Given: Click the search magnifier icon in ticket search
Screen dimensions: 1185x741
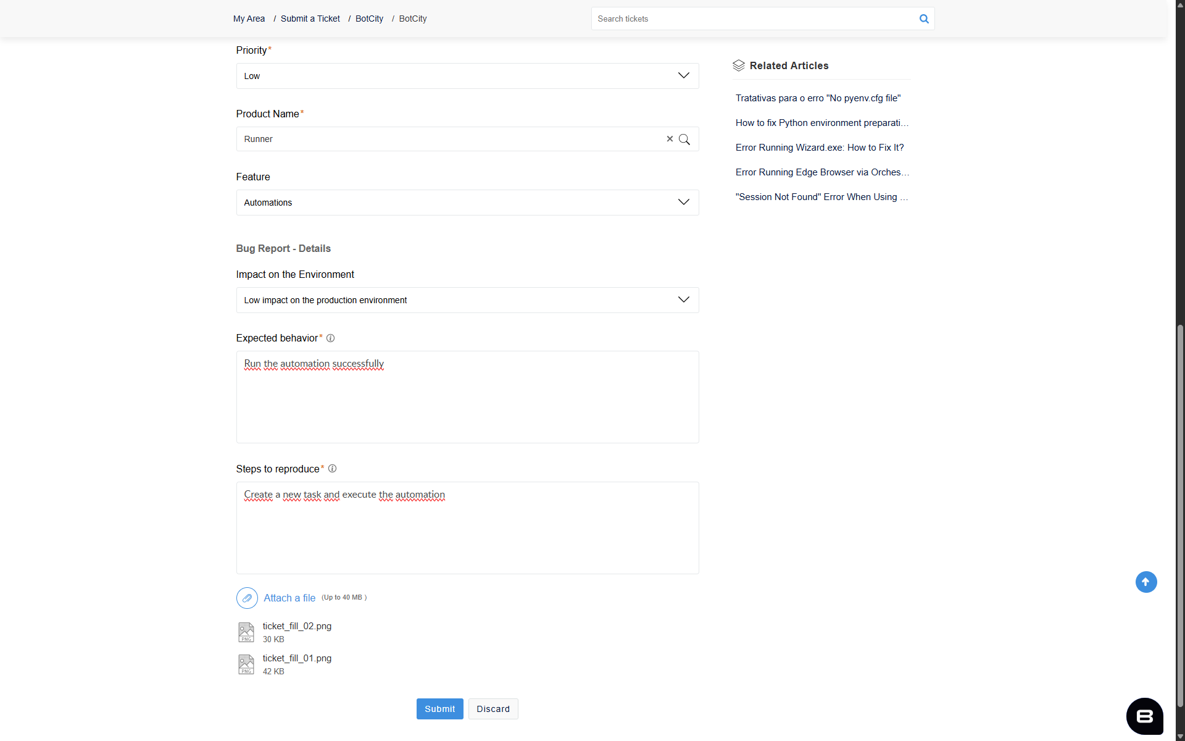Looking at the screenshot, I should (924, 19).
